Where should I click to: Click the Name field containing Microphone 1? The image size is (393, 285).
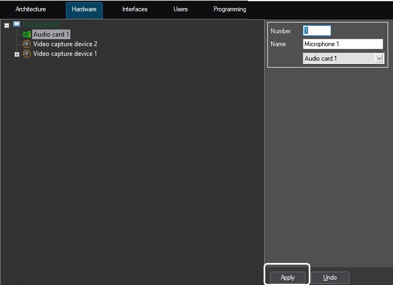click(343, 44)
